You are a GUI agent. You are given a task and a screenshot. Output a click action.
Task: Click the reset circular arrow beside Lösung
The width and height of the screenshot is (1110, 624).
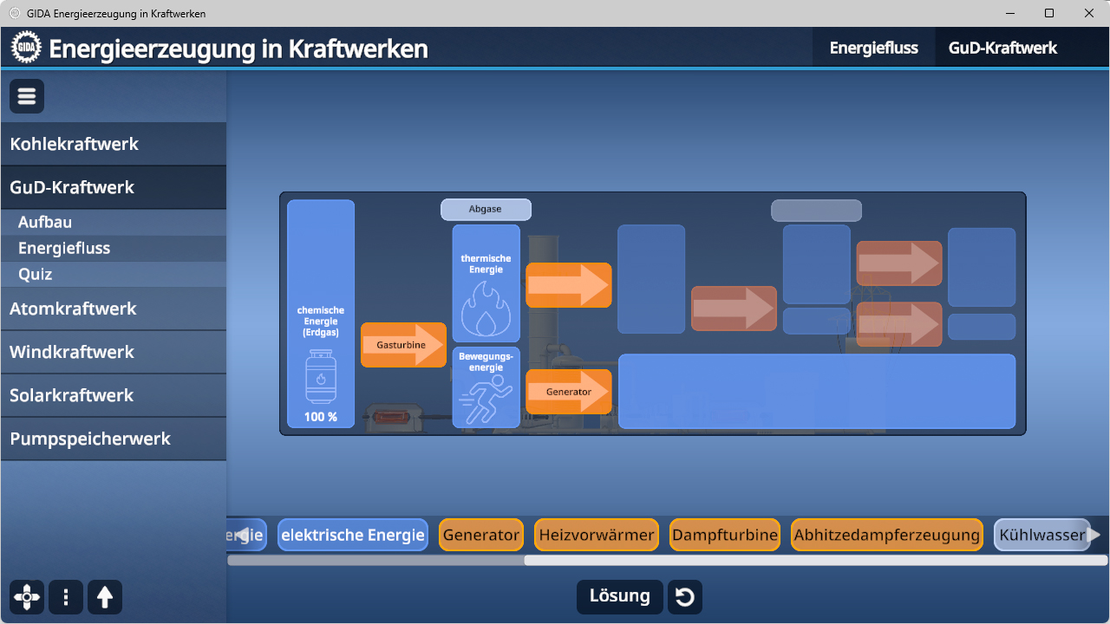coord(684,596)
